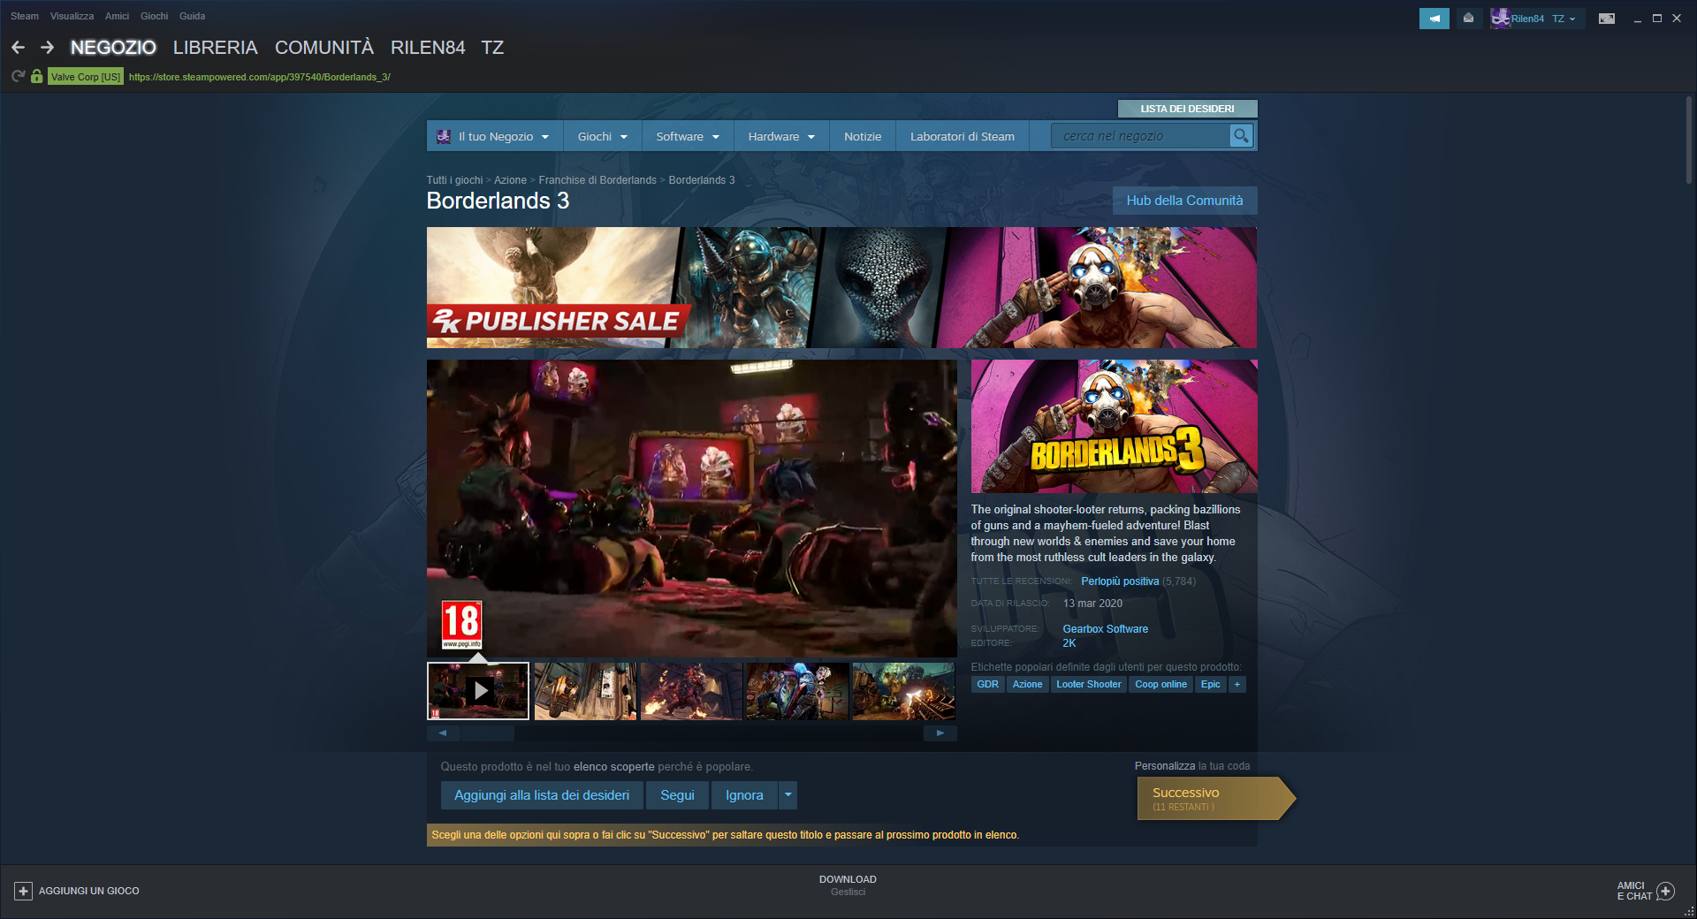Open the RILEN84 TZ profile tab
Viewport: 1697px width, 919px height.
pos(447,48)
